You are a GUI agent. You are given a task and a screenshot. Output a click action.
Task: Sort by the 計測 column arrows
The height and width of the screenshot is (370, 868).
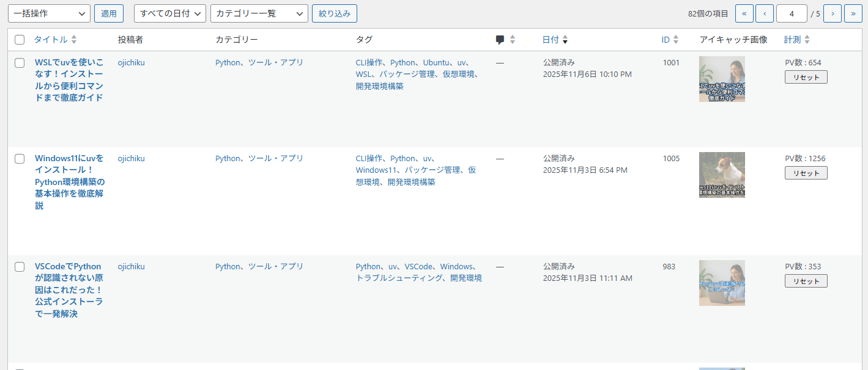click(807, 40)
